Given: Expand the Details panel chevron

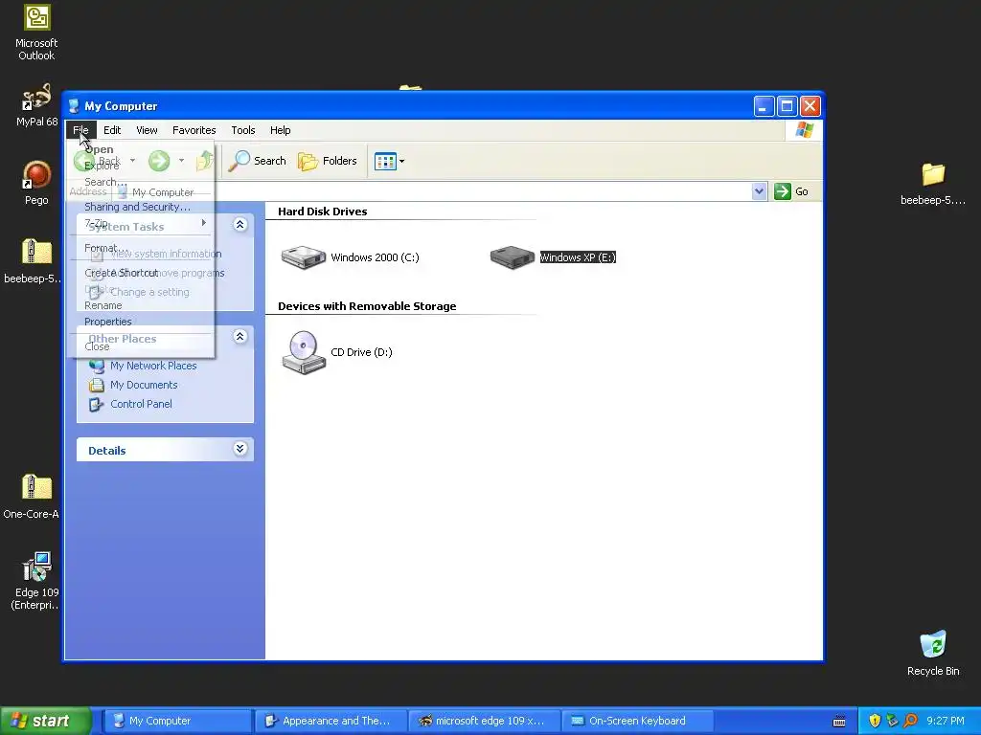Looking at the screenshot, I should tap(240, 448).
